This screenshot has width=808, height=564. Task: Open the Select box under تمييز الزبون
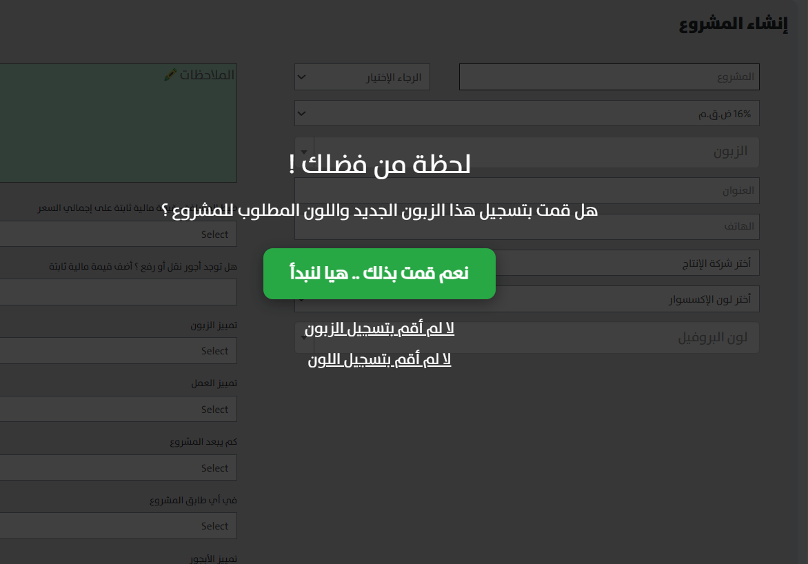(x=117, y=351)
